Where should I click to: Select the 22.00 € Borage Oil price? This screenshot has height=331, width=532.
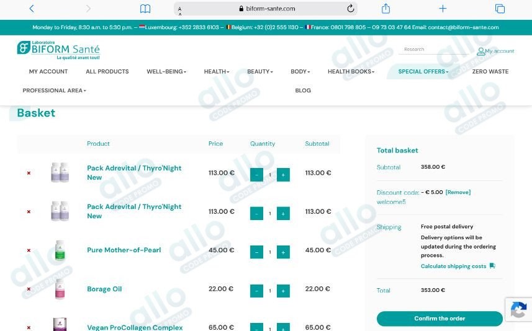point(220,289)
